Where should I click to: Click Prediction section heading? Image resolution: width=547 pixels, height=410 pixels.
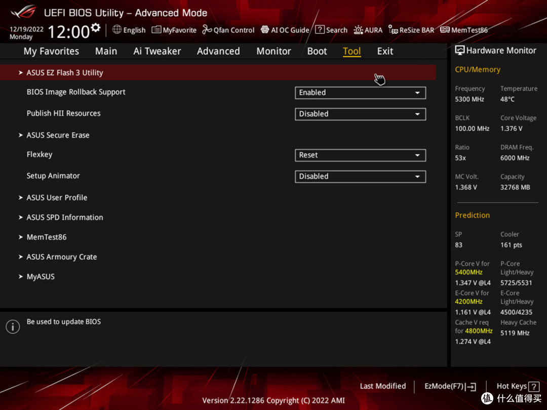[x=473, y=216]
